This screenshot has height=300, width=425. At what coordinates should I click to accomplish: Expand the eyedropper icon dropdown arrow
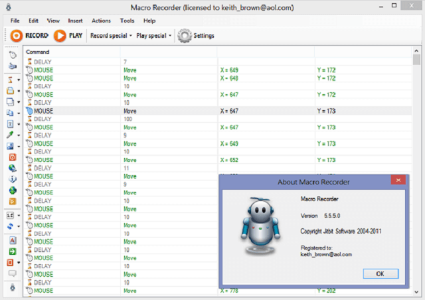[x=19, y=135]
